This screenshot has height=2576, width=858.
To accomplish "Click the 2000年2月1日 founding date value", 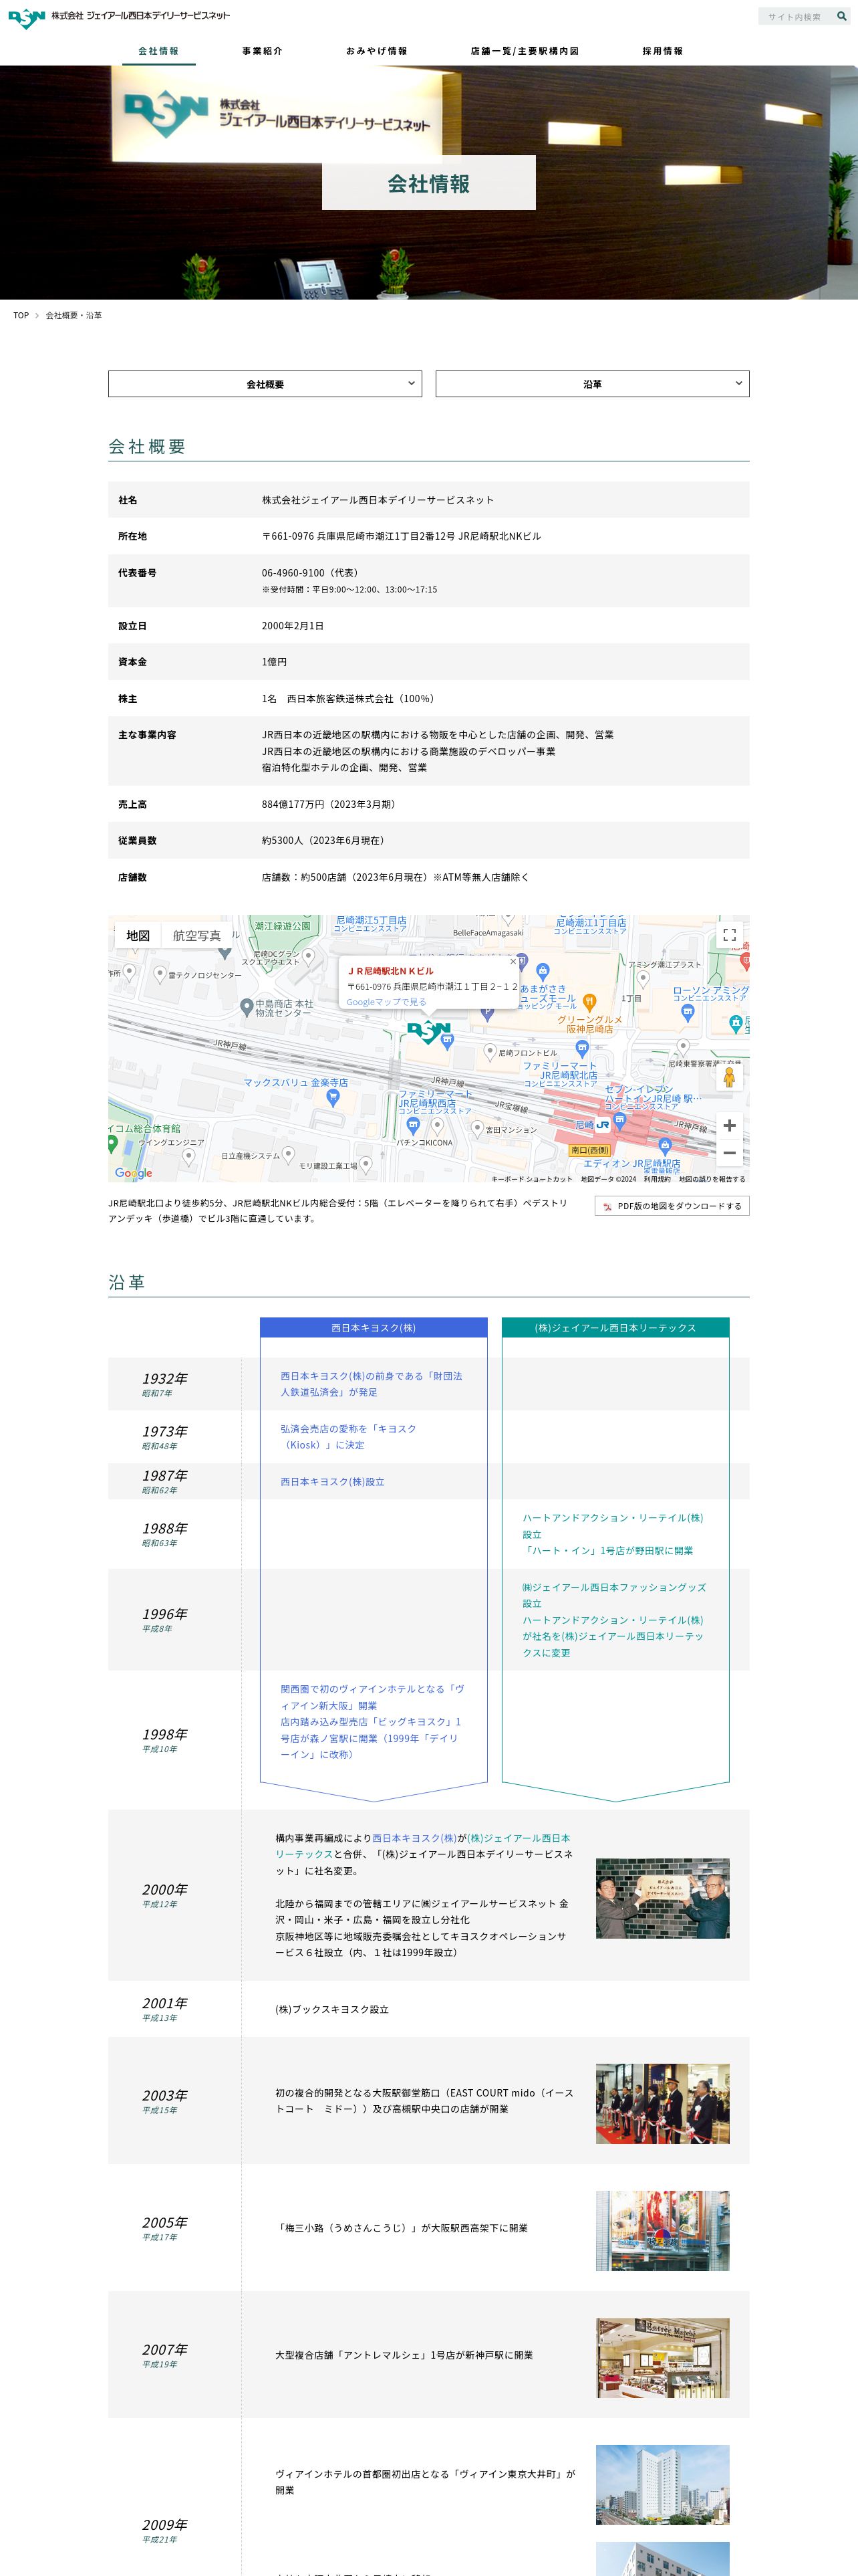I will (x=293, y=626).
